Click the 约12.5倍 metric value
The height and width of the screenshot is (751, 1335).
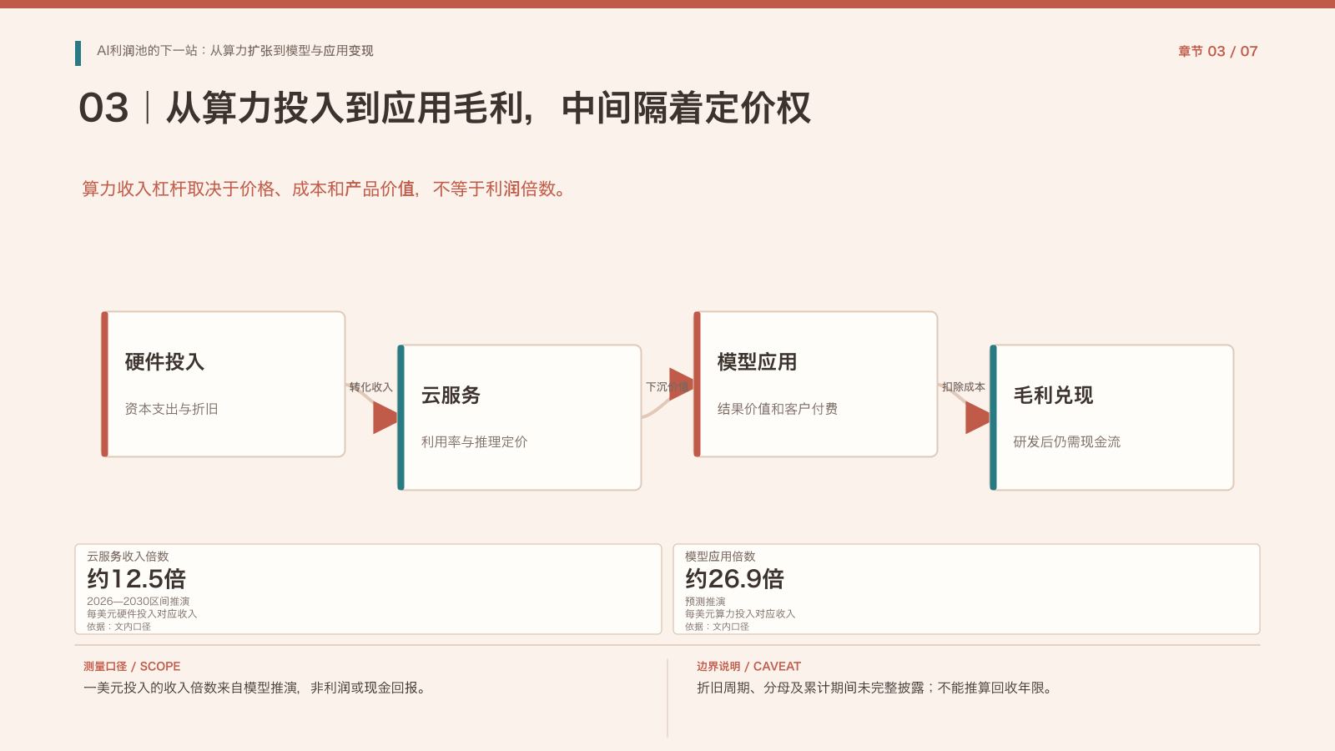(x=136, y=578)
